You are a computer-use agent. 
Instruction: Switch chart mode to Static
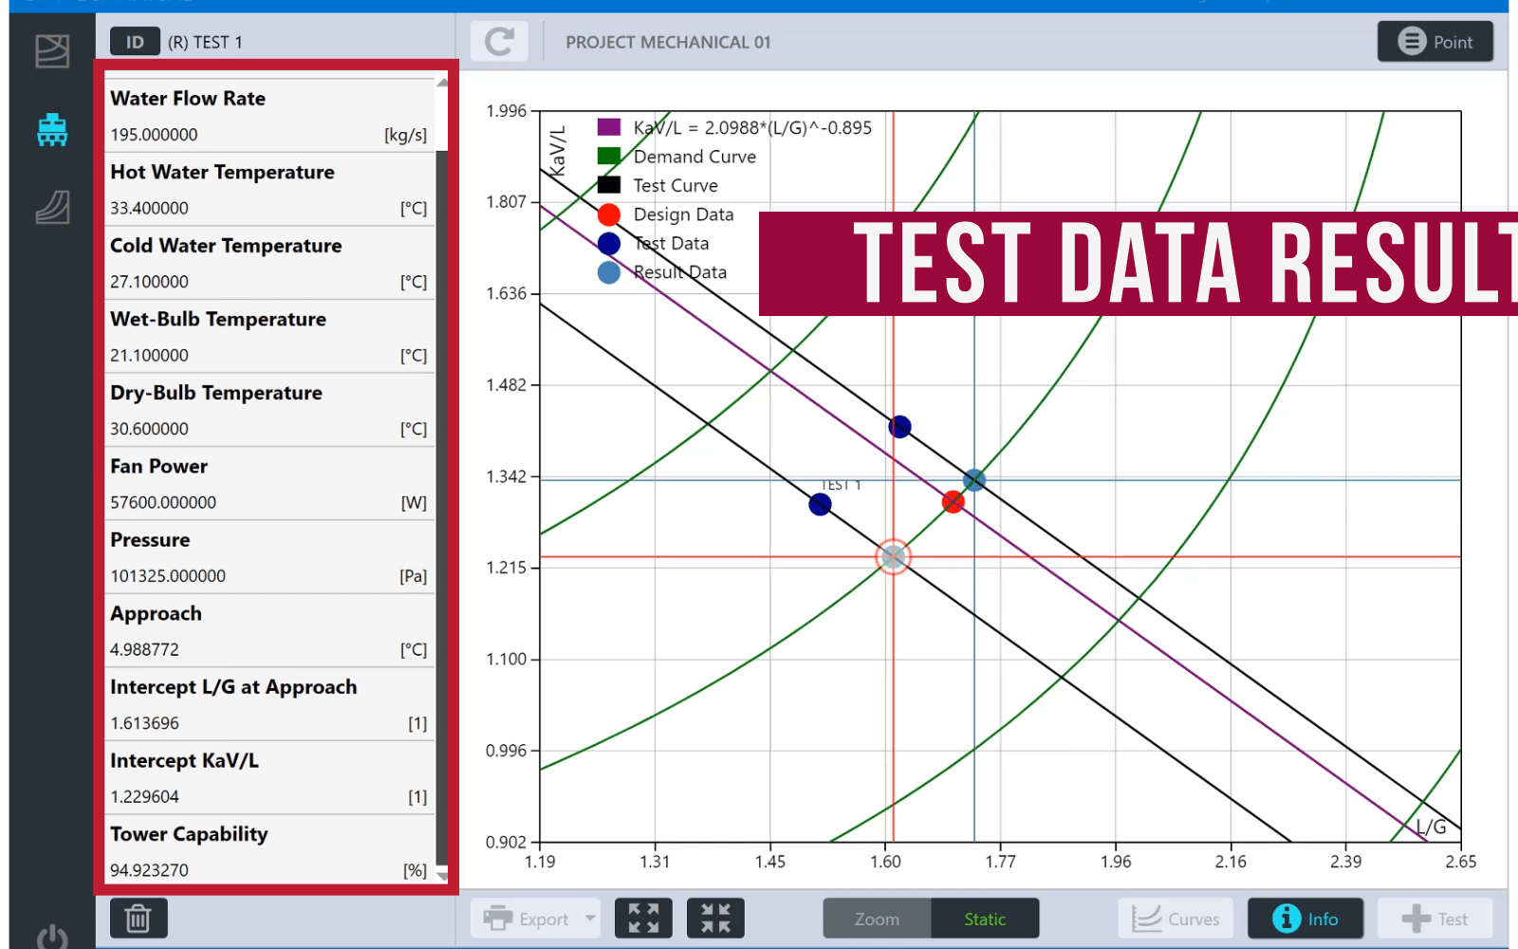pyautogui.click(x=985, y=919)
